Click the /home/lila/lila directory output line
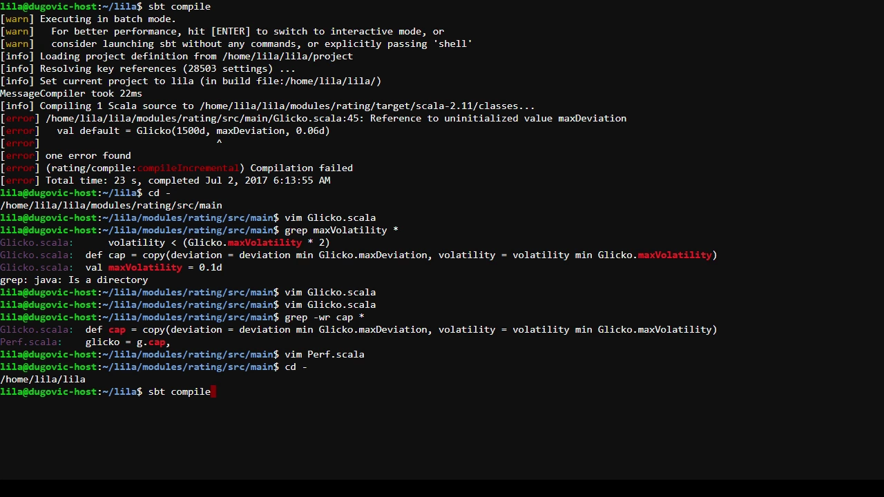 (43, 380)
